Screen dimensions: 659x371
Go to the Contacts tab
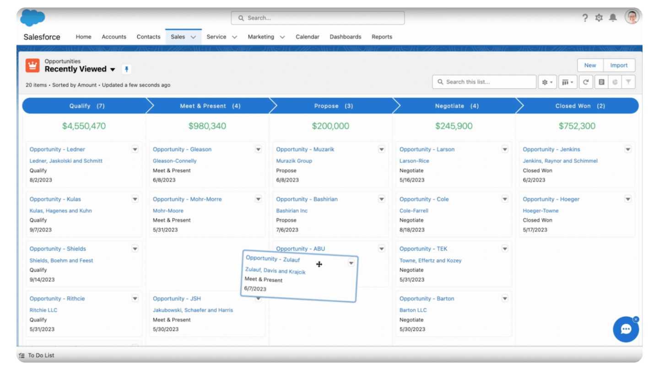(x=149, y=37)
